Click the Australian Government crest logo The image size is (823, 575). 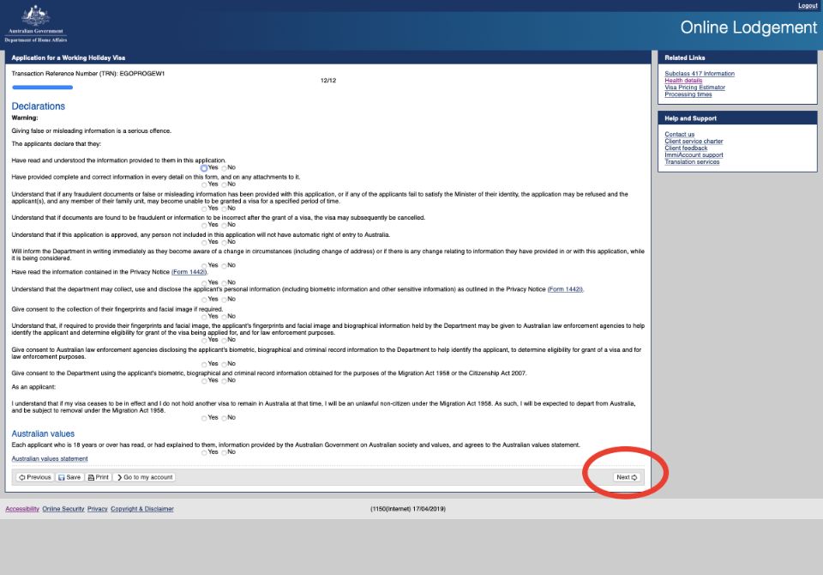click(x=36, y=24)
